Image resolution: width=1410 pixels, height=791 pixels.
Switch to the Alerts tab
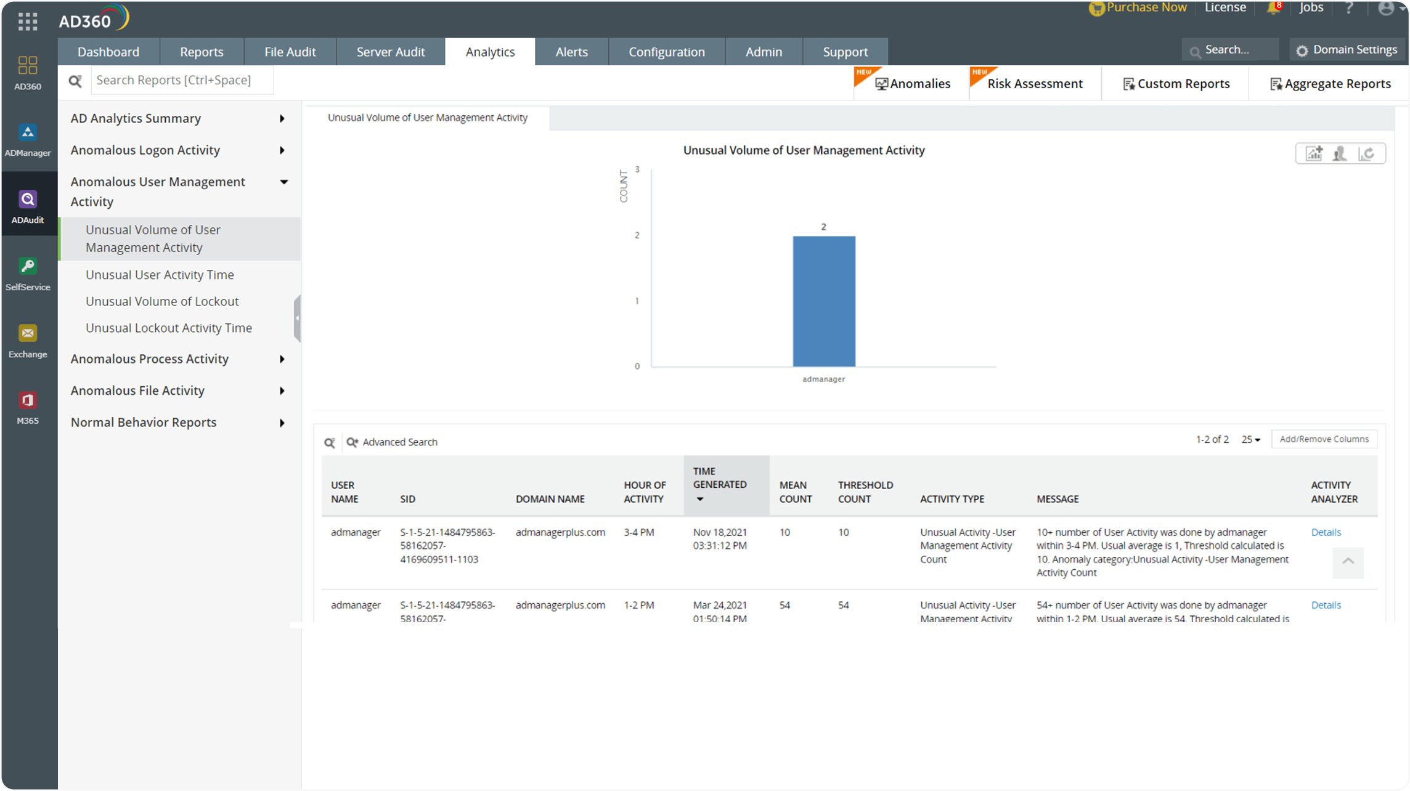point(571,52)
